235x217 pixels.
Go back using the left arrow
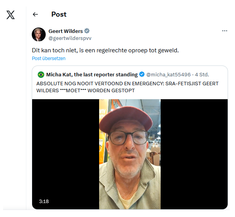pyautogui.click(x=35, y=14)
